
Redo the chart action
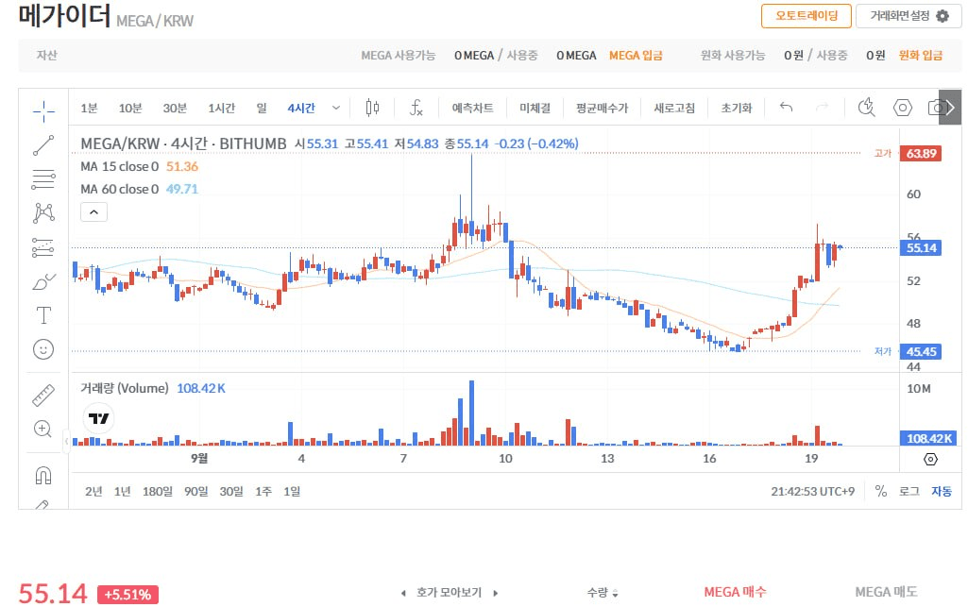click(822, 108)
